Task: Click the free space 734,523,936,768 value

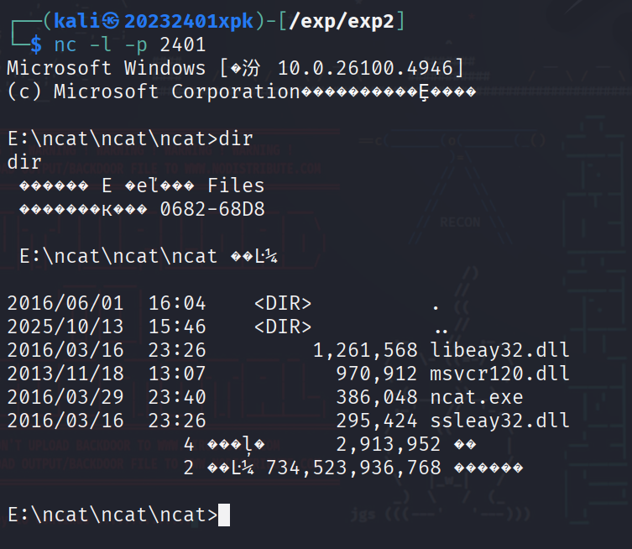Action: (x=353, y=467)
